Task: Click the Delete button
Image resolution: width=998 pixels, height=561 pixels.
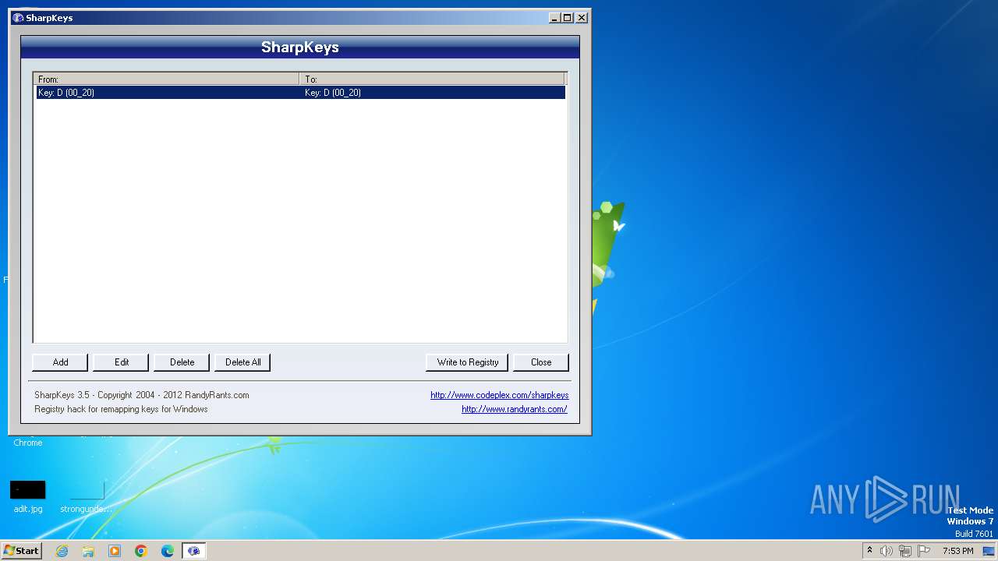Action: click(182, 362)
